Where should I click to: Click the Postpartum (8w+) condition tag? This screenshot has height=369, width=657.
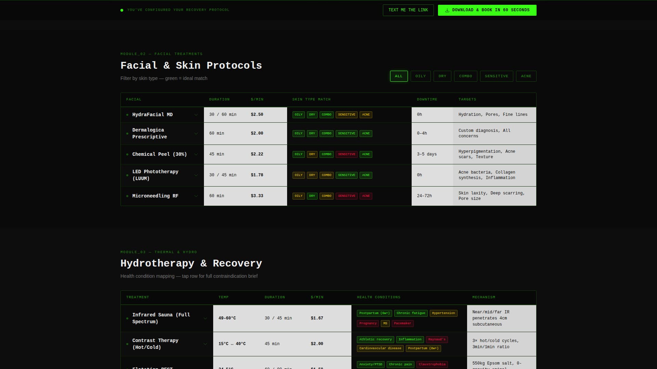coord(423,348)
